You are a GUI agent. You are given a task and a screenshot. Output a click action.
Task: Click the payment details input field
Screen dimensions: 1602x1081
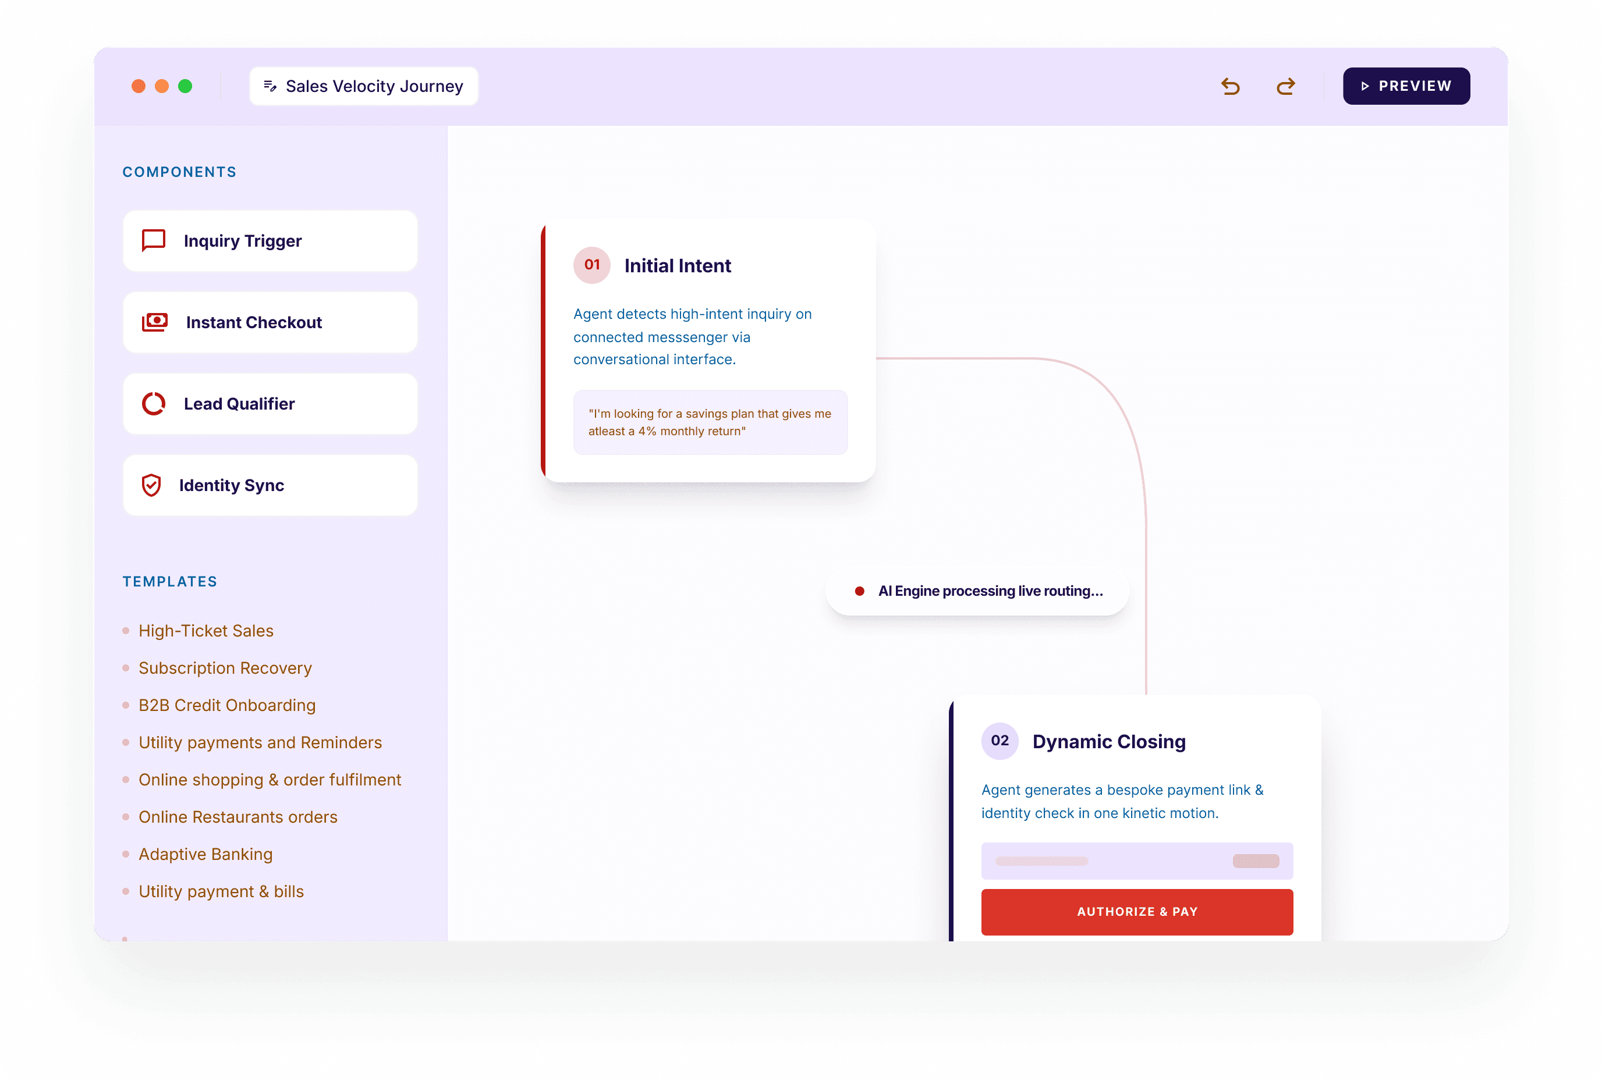pyautogui.click(x=1137, y=860)
